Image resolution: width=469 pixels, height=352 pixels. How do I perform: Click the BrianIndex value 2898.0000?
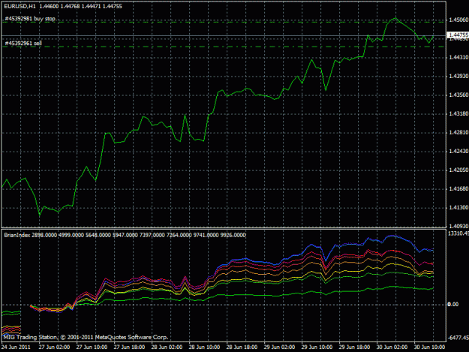tap(44, 235)
